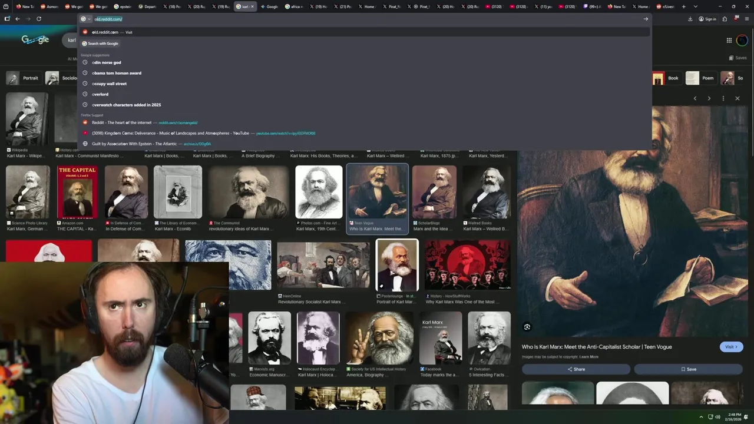Select 'Reddit - The heart of the internet' suggestion
754x424 pixels.
pos(364,122)
